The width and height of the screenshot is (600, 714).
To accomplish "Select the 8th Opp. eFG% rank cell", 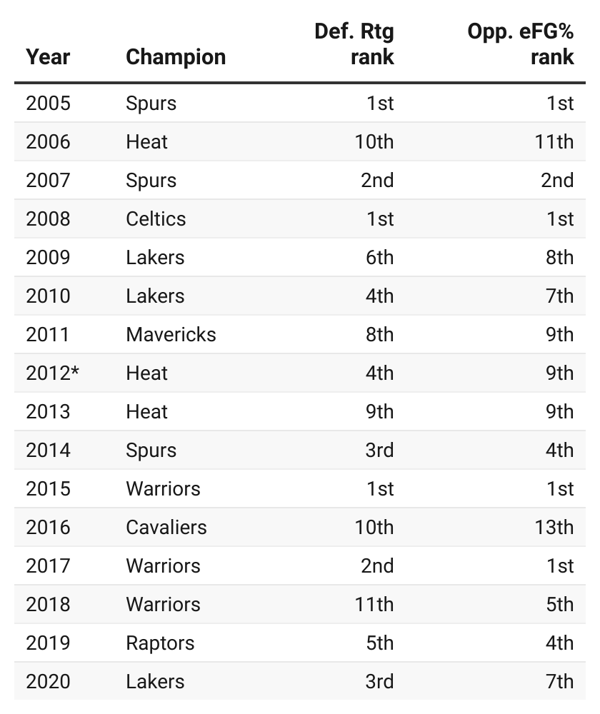I will (559, 258).
